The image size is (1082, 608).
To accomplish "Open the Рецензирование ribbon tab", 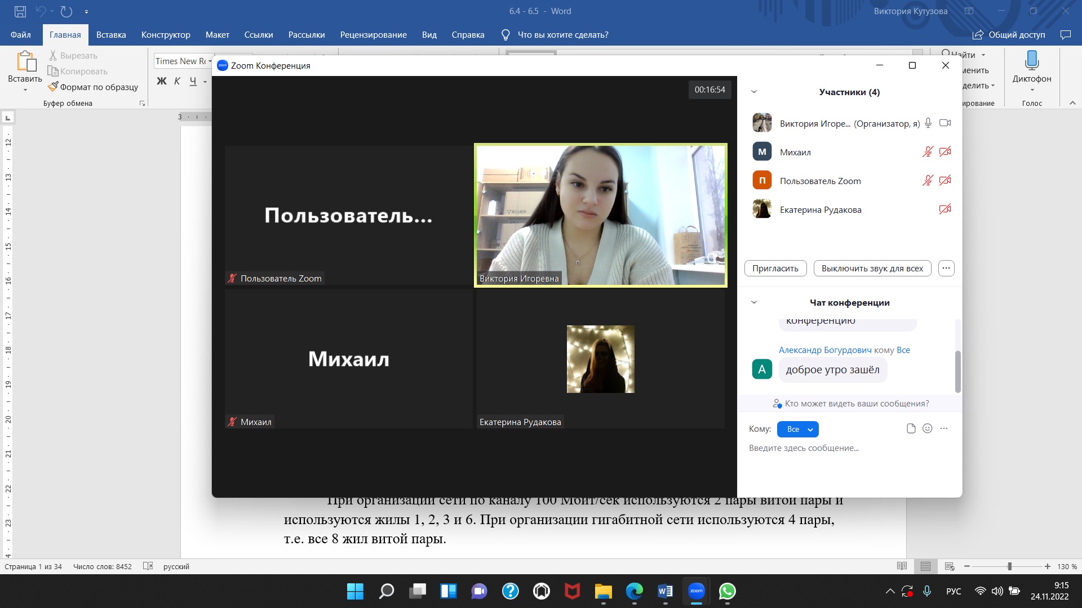I will tap(374, 35).
